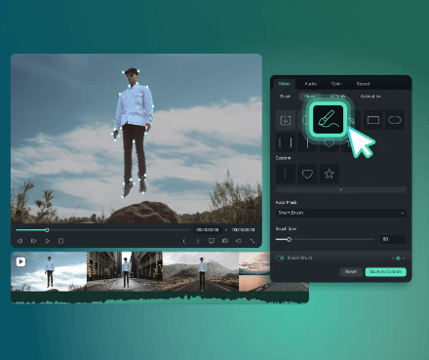Open the Animation sub-tab
Image resolution: width=429 pixels, height=360 pixels.
pos(370,97)
